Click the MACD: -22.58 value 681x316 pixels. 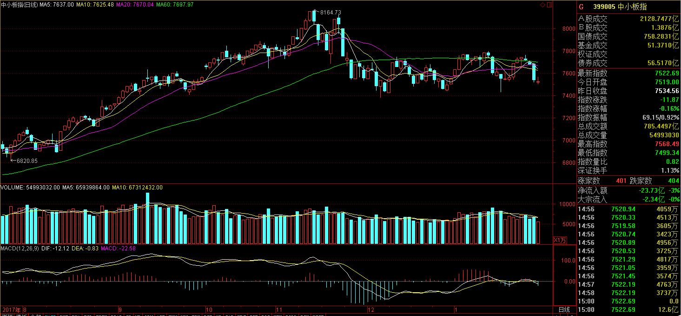tap(118, 249)
